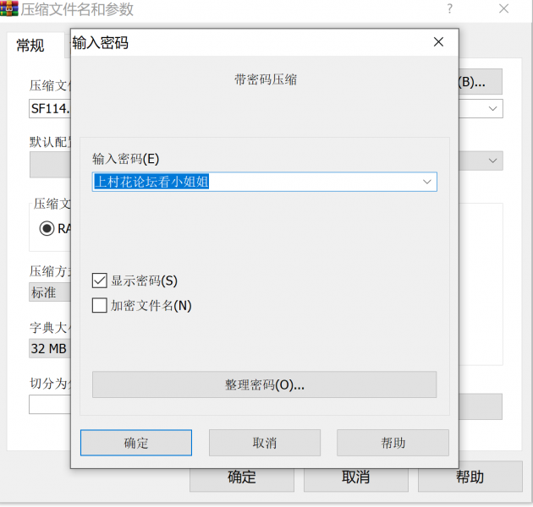The width and height of the screenshot is (533, 507).
Task: Click the question mark help icon
Action: tap(448, 9)
